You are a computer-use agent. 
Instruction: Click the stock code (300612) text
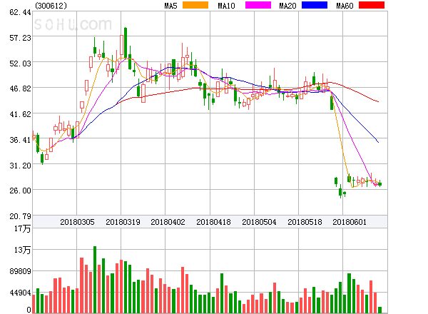click(51, 6)
